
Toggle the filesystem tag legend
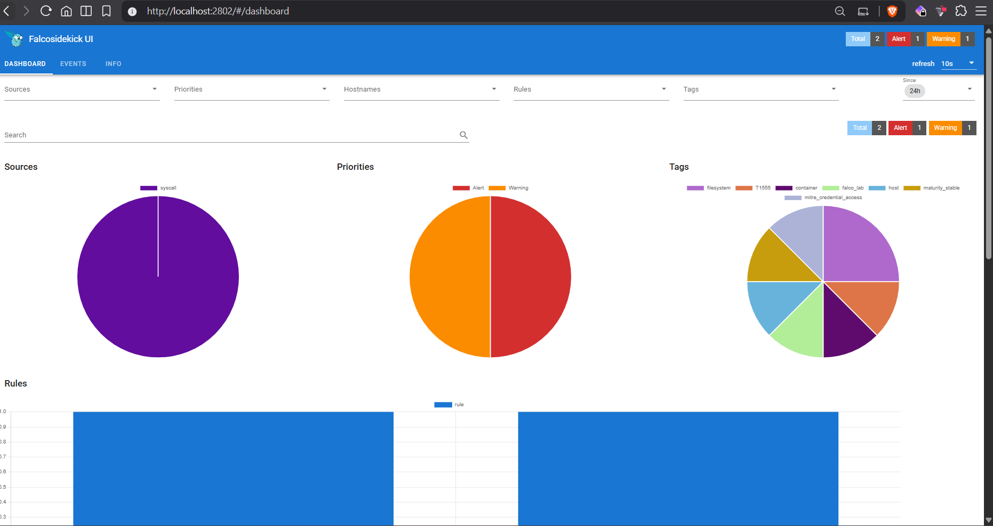coord(709,188)
